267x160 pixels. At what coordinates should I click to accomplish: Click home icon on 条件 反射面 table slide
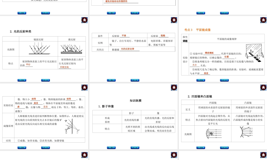(x=174, y=20)
